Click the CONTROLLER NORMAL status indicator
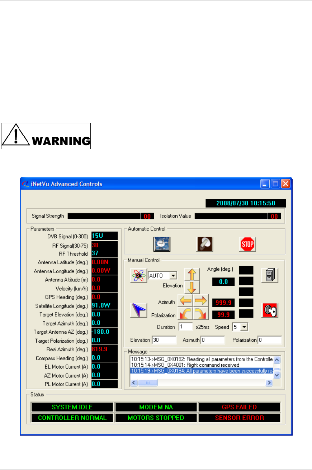312x470 pixels. (72, 418)
